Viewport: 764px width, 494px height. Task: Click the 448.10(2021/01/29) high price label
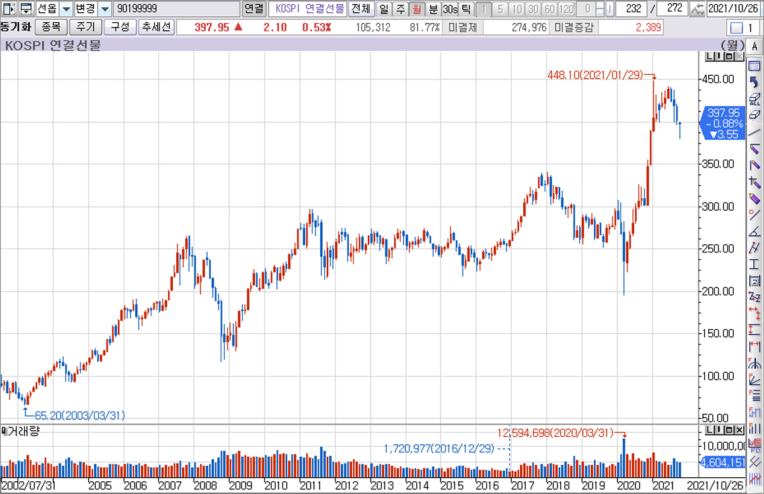595,75
